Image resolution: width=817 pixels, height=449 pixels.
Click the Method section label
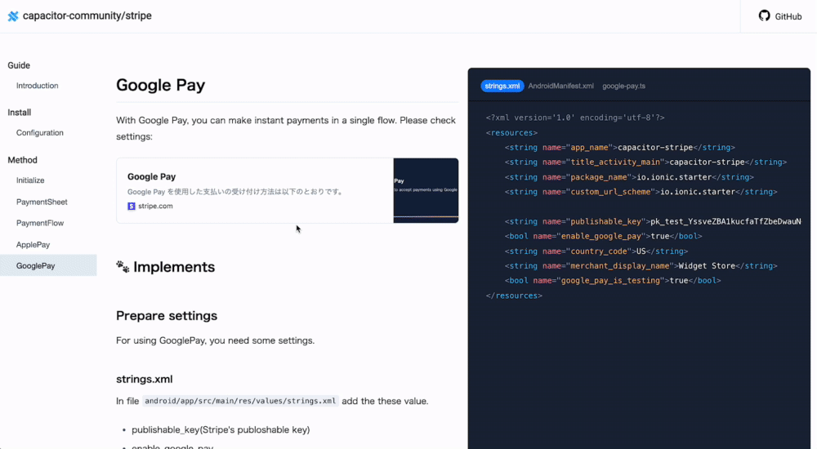pos(22,160)
